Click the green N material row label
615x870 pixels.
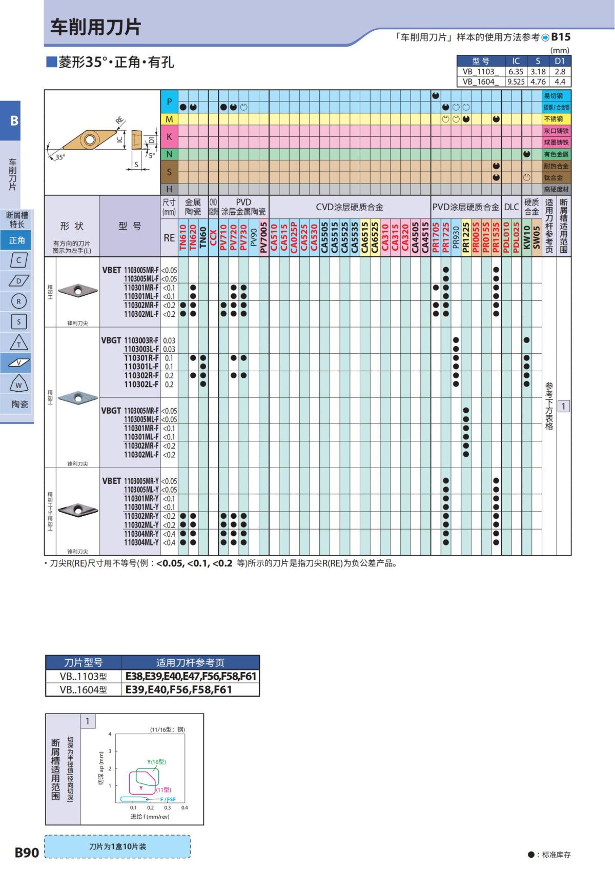pyautogui.click(x=169, y=154)
